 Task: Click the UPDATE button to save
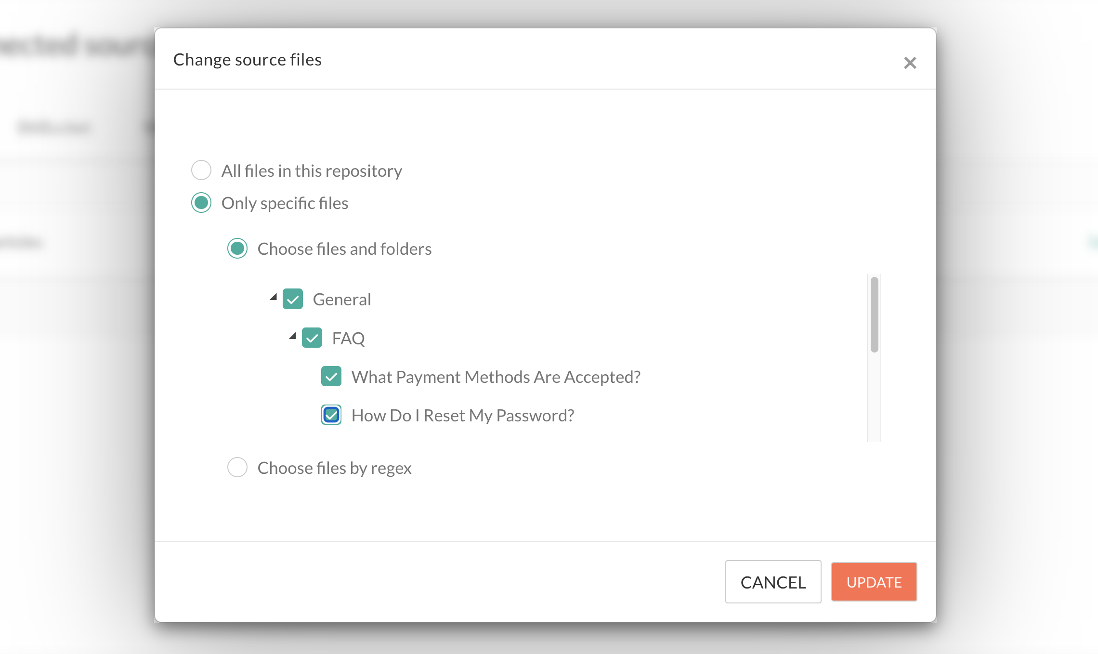pyautogui.click(x=874, y=581)
